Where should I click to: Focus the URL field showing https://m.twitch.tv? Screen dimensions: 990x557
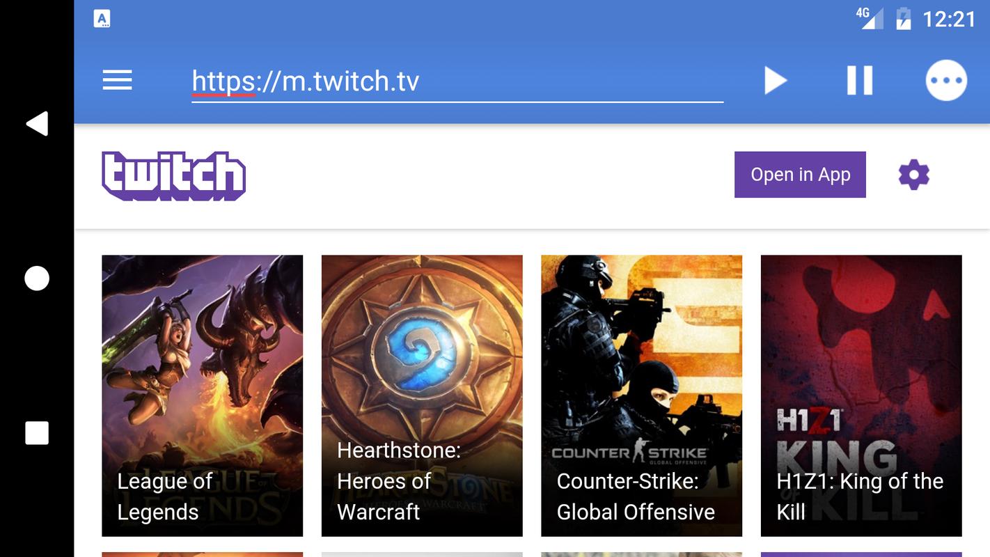coord(457,82)
